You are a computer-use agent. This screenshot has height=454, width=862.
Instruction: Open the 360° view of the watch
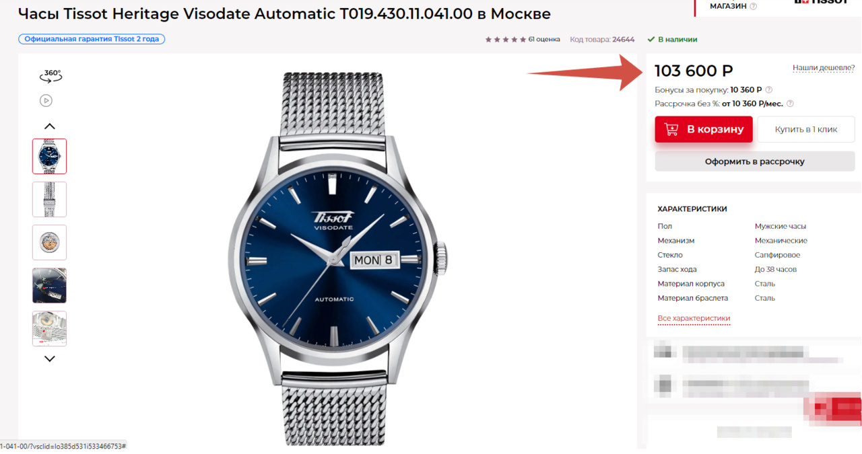(51, 75)
